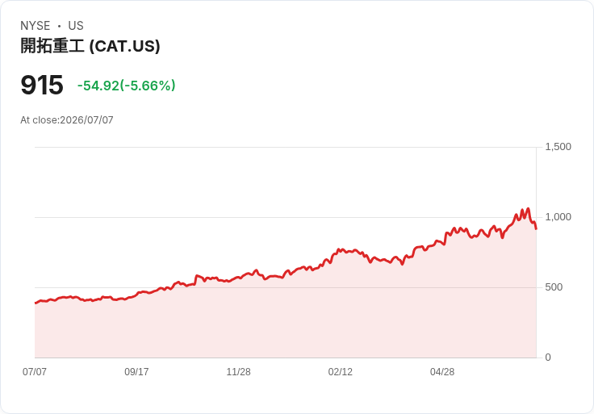Click the US market label
The height and width of the screenshot is (414, 594).
point(76,26)
